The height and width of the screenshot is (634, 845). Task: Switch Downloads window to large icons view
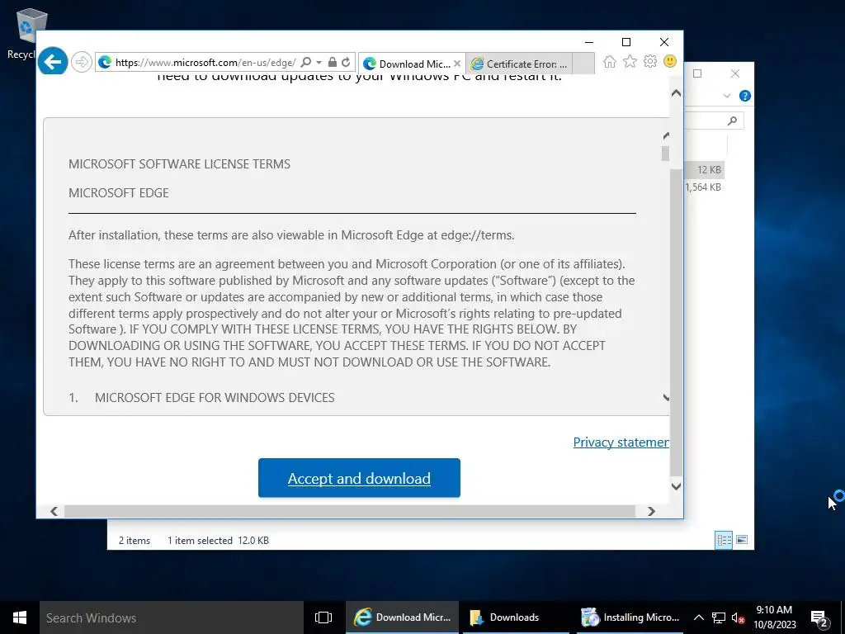click(742, 540)
